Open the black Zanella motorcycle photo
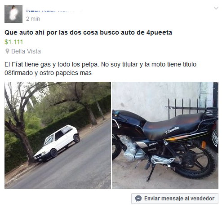The image size is (222, 208). point(165,135)
